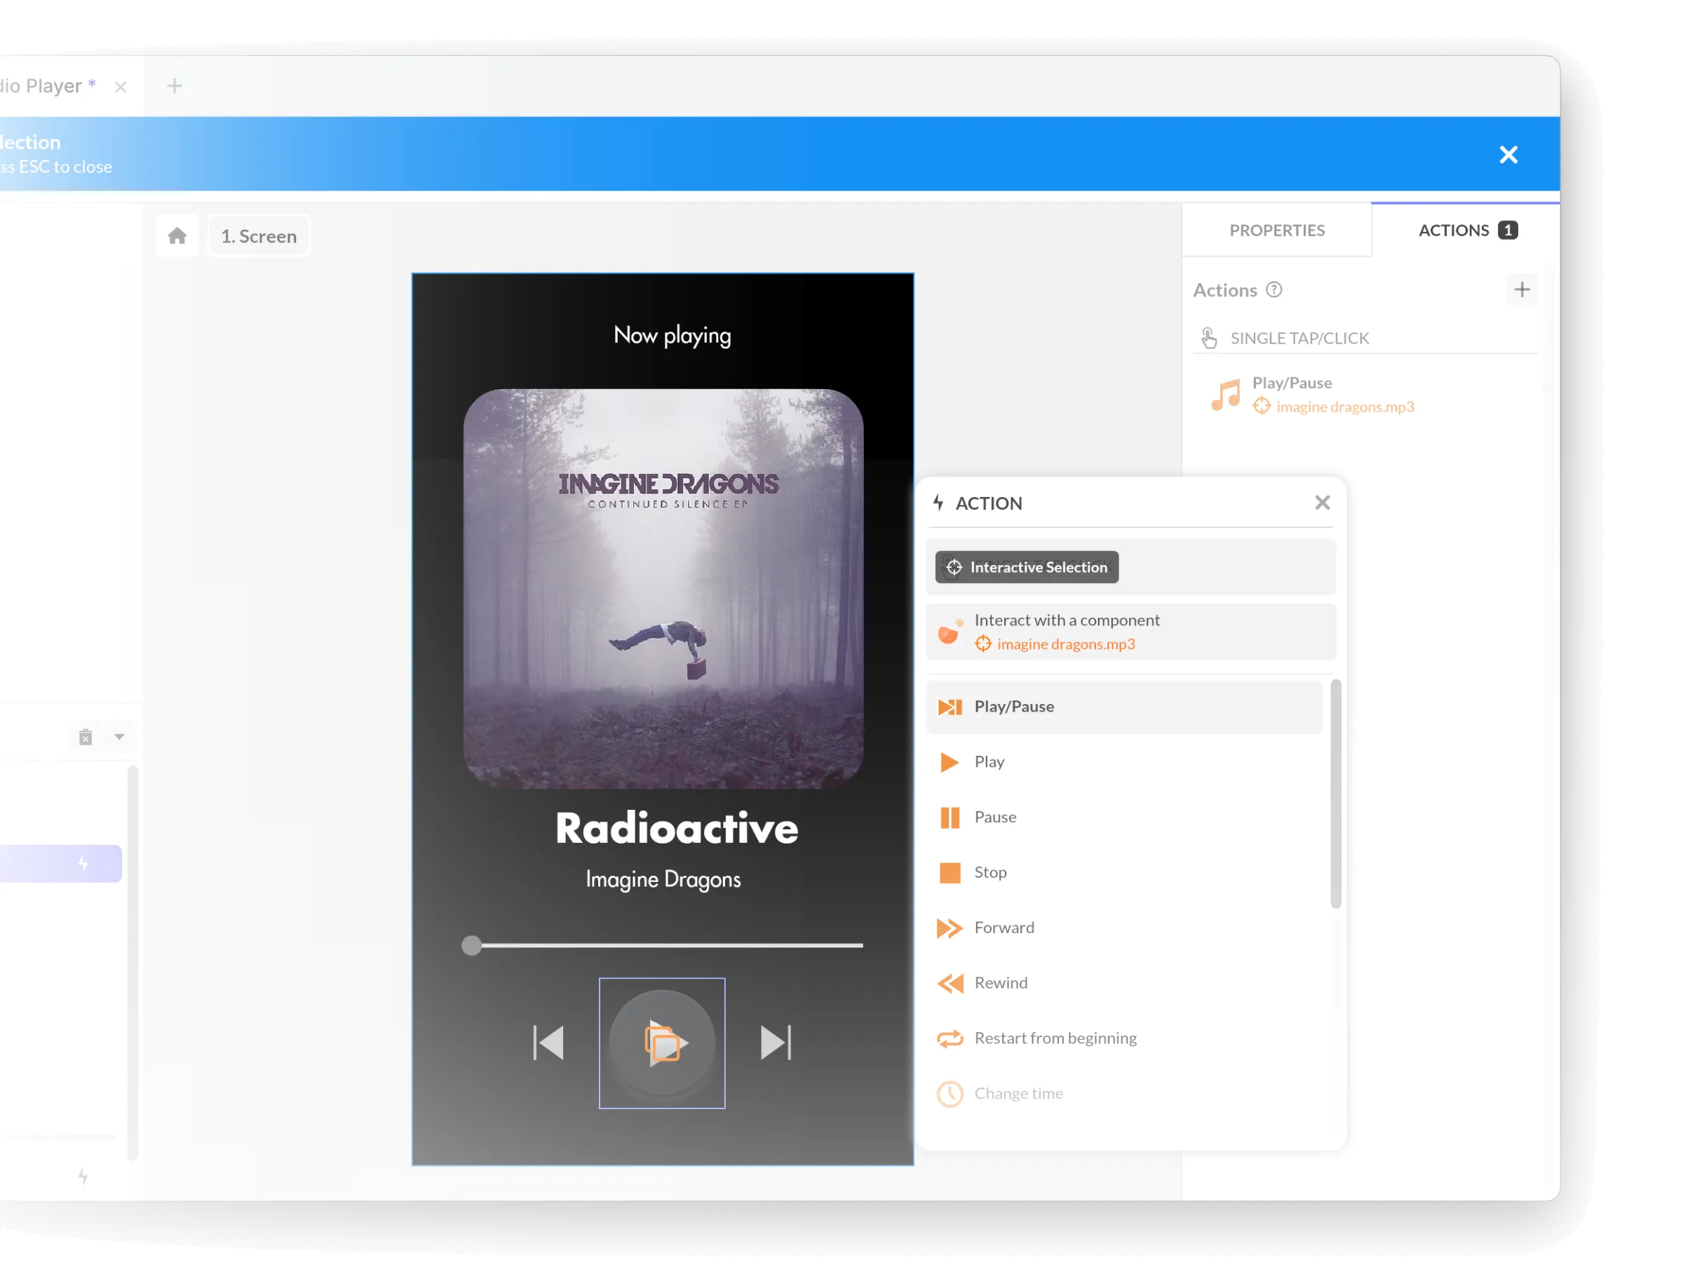Select Interact with a component row
This screenshot has width=1683, height=1262.
(x=1130, y=632)
